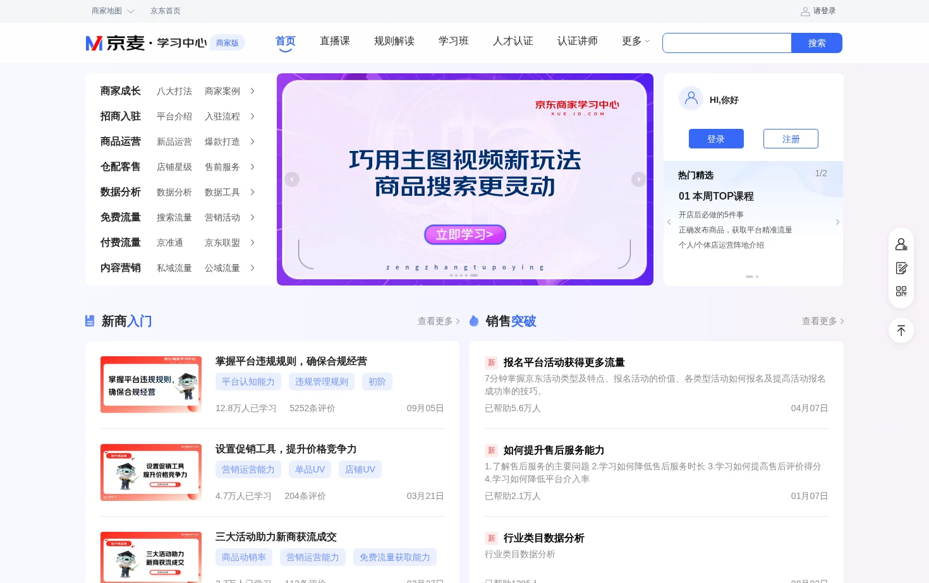The height and width of the screenshot is (583, 929).
Task: Open 掌握平台违规规则,确保合规经营 course title
Action: (291, 361)
